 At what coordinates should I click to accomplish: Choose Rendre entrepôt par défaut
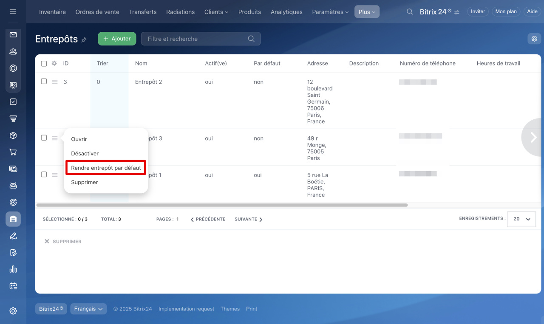106,168
